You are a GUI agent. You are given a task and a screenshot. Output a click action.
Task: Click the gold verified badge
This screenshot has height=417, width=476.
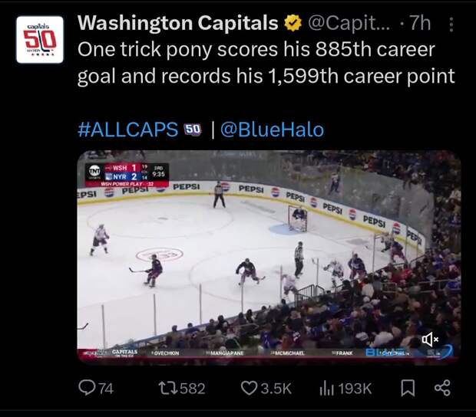click(x=293, y=23)
